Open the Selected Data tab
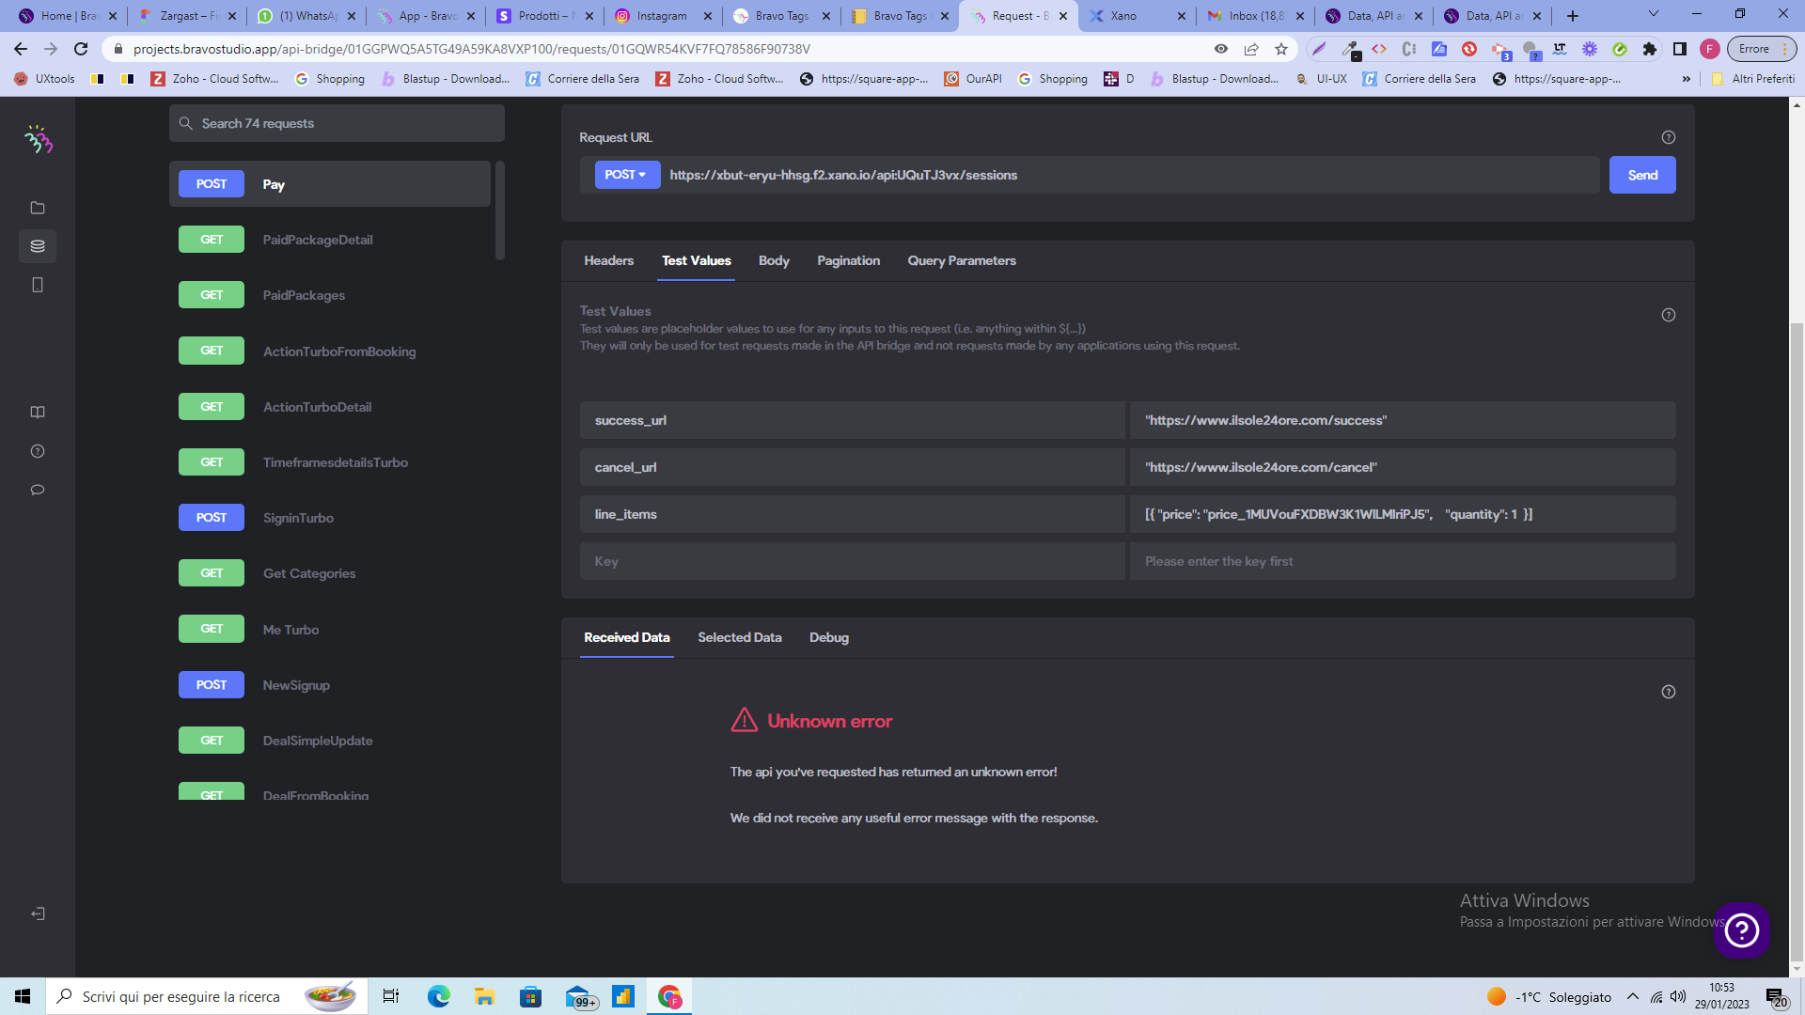Image resolution: width=1805 pixels, height=1015 pixels. point(739,637)
